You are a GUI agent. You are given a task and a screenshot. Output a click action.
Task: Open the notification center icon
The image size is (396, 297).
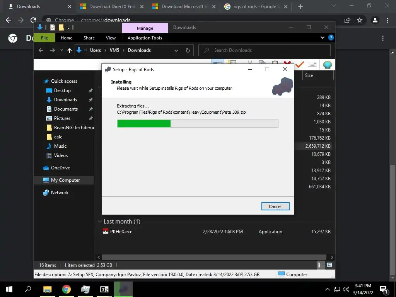point(384,290)
